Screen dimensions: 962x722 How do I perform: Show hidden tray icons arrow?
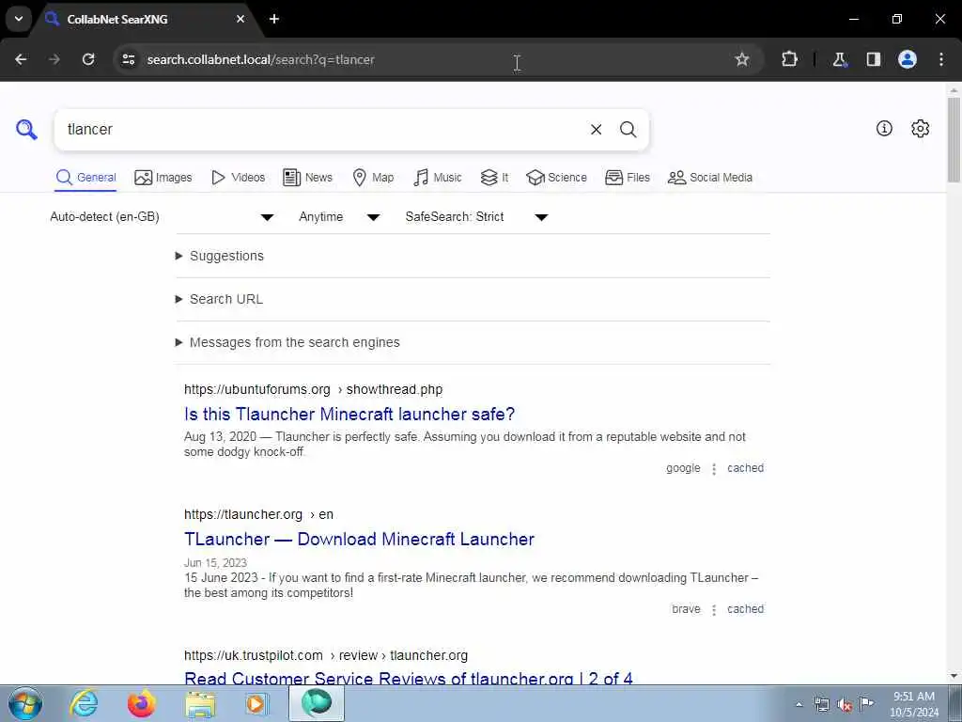[x=799, y=705]
